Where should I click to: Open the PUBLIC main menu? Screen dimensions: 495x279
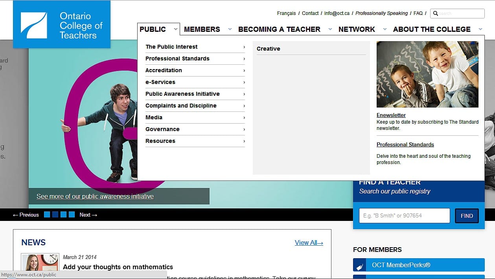[153, 29]
